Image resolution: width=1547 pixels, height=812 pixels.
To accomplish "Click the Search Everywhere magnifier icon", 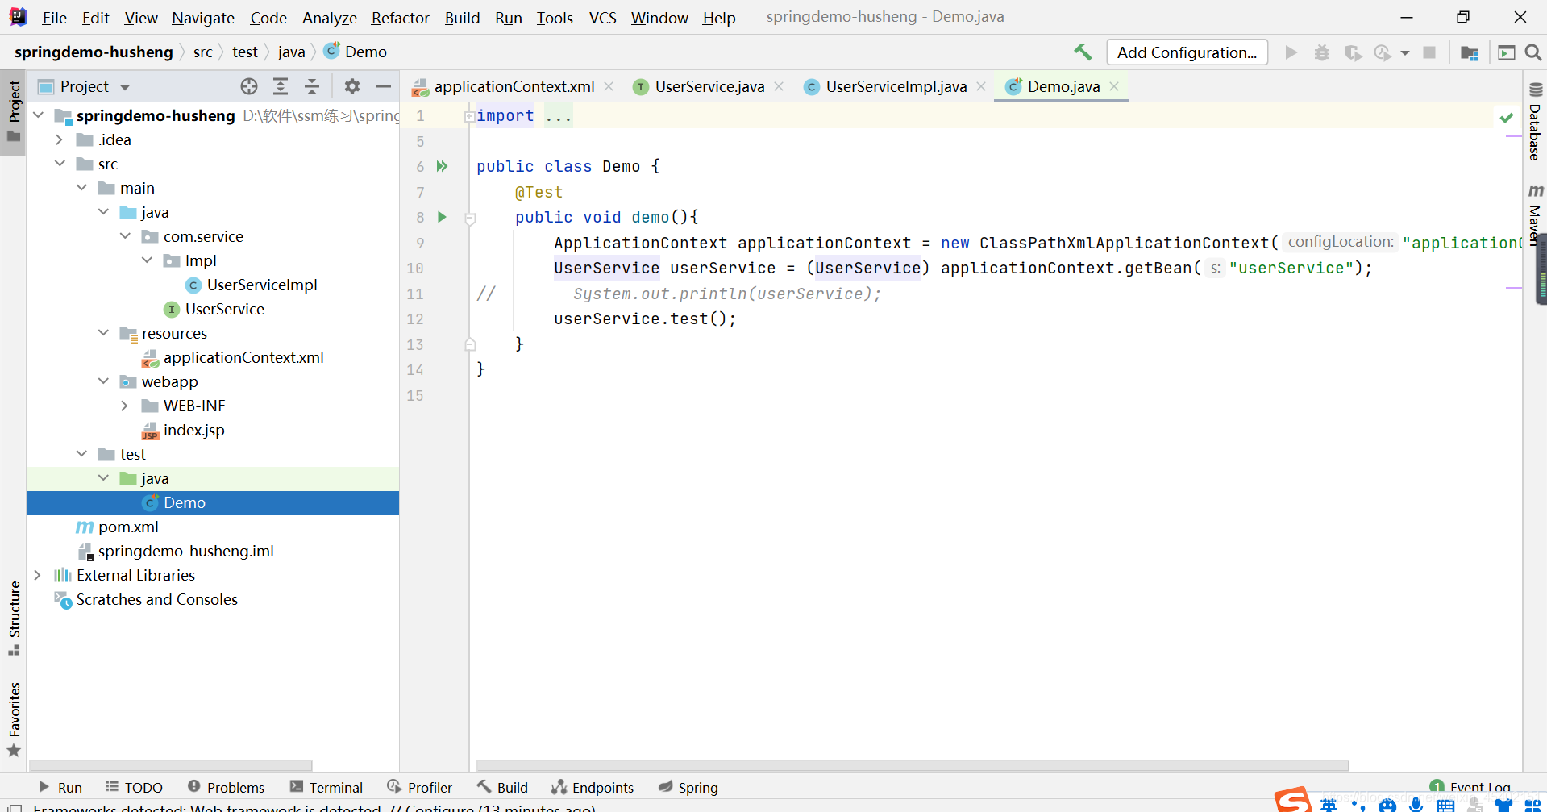I will click(1533, 52).
